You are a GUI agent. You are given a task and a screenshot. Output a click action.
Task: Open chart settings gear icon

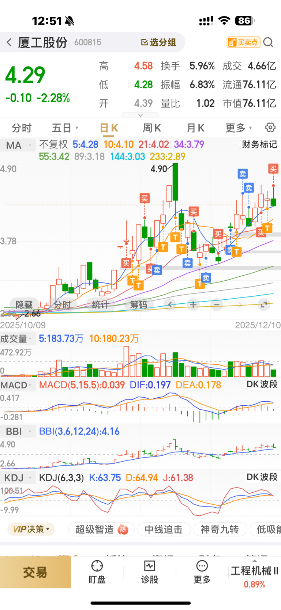[270, 128]
